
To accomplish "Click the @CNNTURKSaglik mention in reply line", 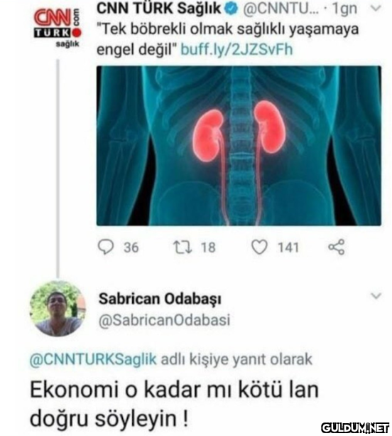I will (x=93, y=359).
